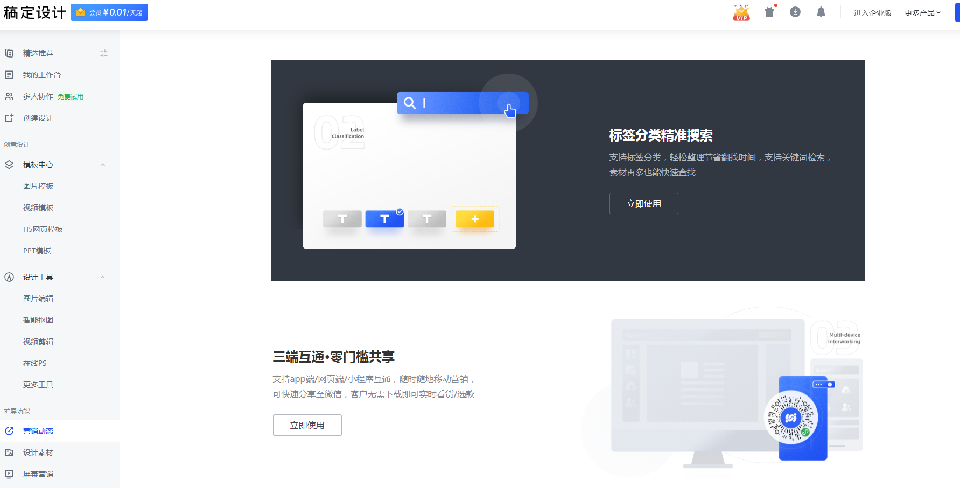Click the 进入企业版 link

tap(872, 13)
